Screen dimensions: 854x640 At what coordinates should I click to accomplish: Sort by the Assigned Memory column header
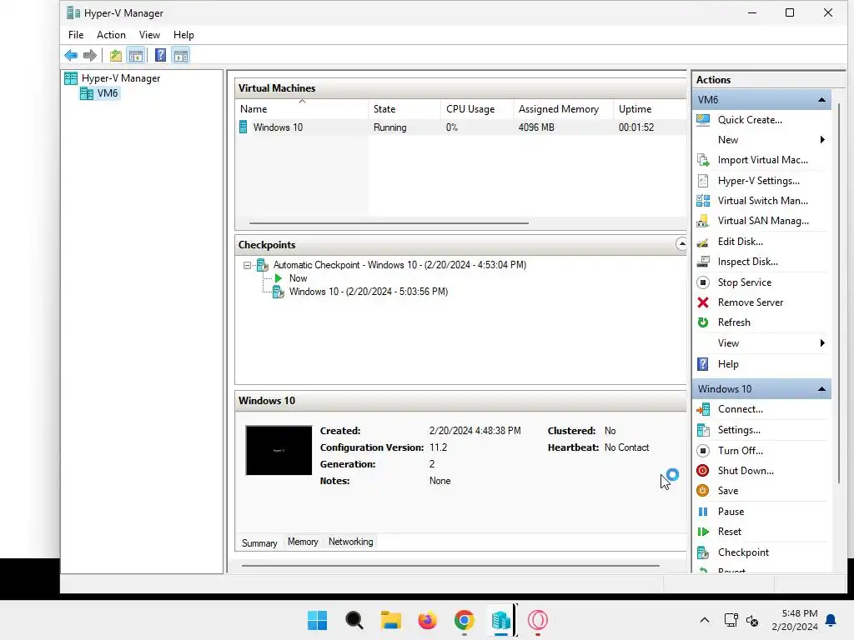(x=563, y=109)
